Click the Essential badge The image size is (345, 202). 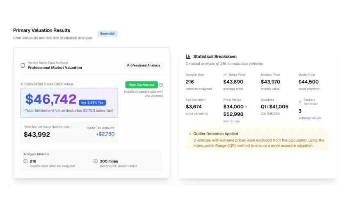pos(107,34)
